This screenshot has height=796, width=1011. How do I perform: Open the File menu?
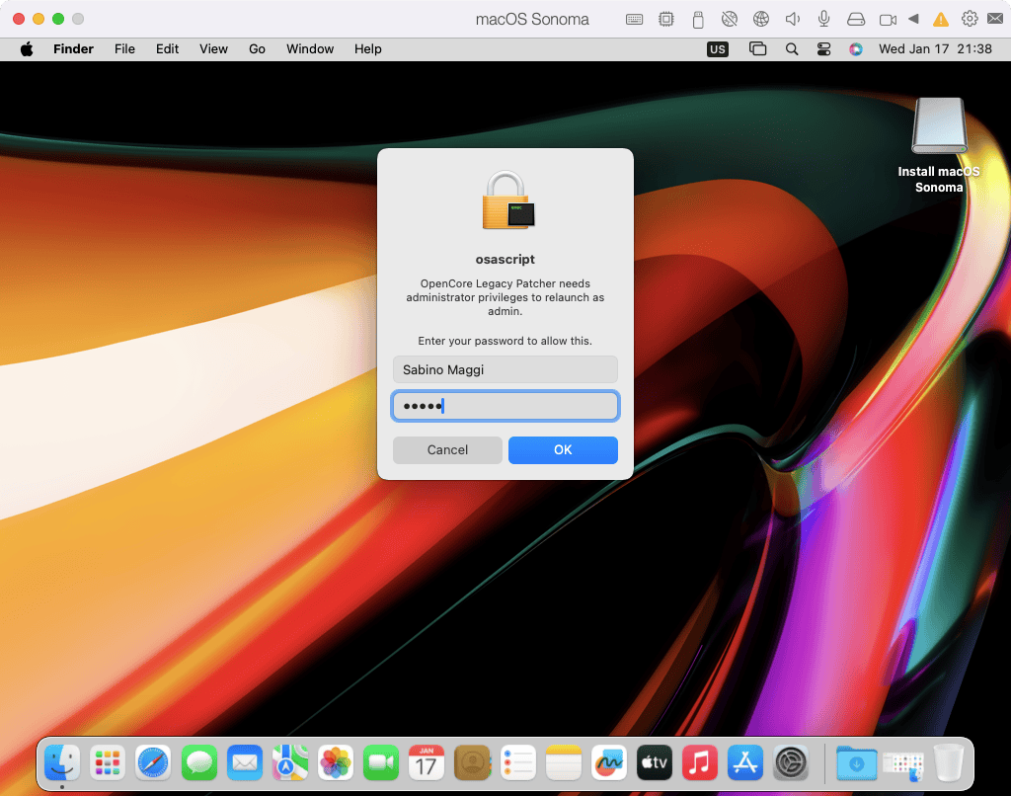(124, 48)
